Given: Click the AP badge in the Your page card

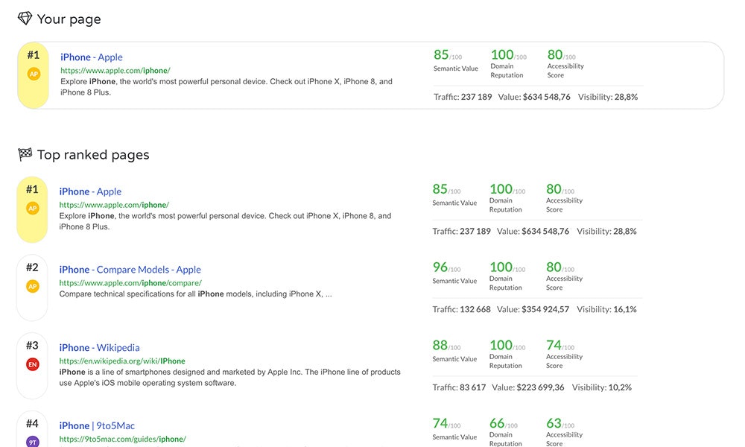Looking at the screenshot, I should click(x=34, y=74).
